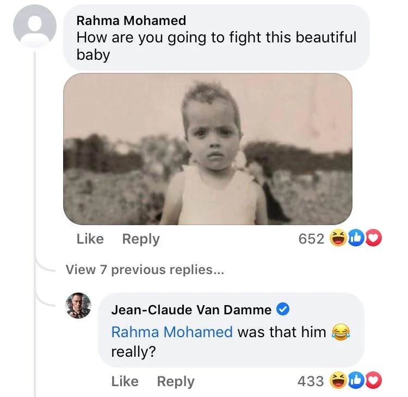Click the haha reaction icon beside 652
Screen dimensions: 408x397
pos(339,239)
